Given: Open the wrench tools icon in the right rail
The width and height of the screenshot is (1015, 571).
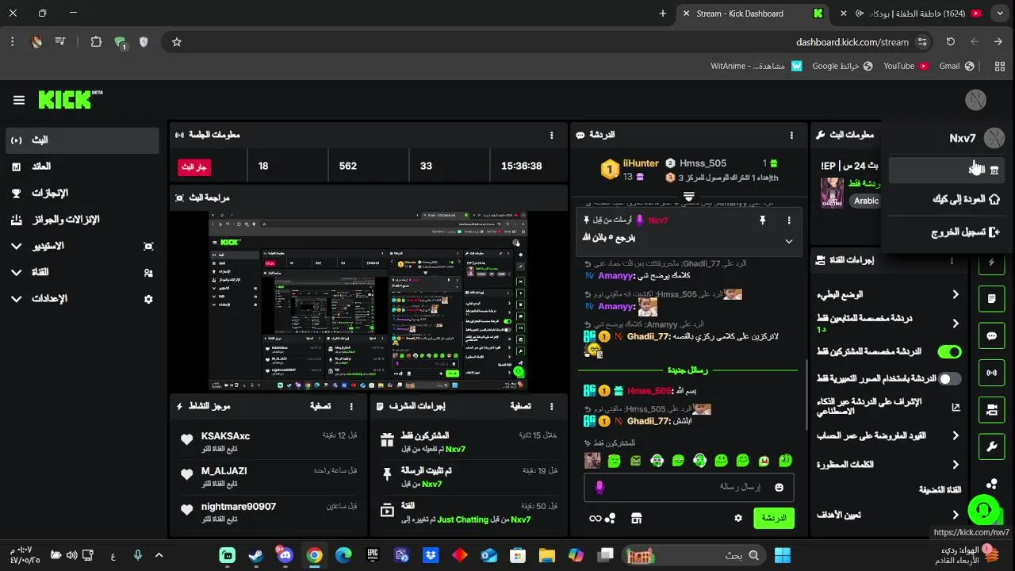Looking at the screenshot, I should tap(991, 446).
